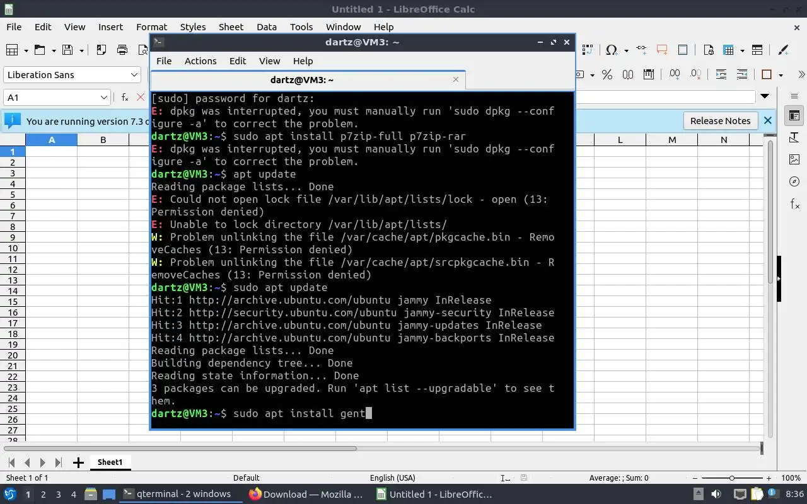Open the Help menu in qterminal
This screenshot has width=807, height=504.
click(303, 61)
